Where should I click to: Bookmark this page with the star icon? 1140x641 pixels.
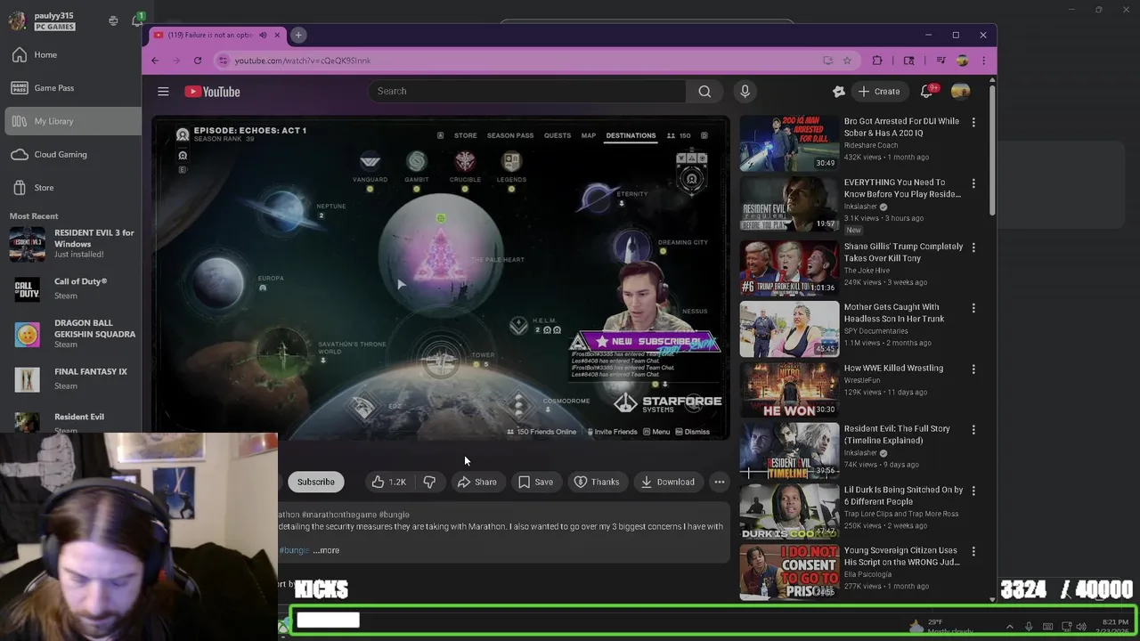click(847, 61)
